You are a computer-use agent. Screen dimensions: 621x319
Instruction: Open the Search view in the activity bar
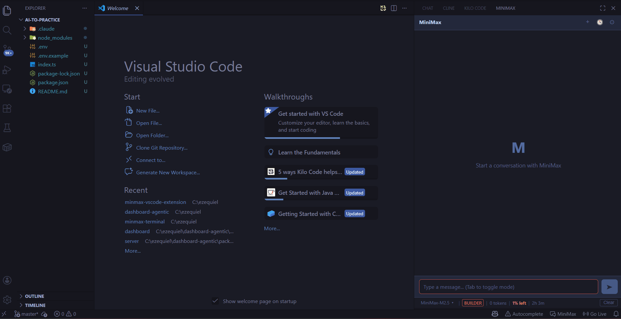tap(7, 30)
